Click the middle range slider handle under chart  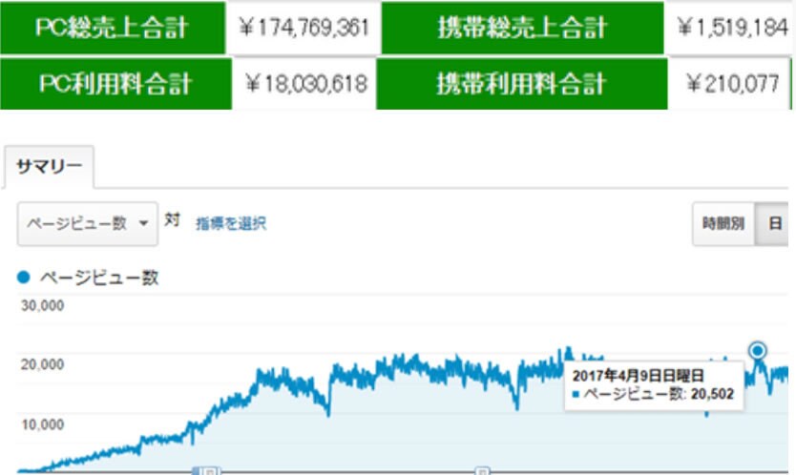pos(482,471)
